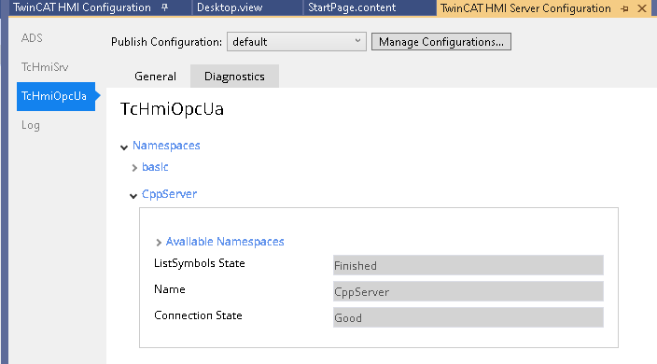Open the StartPage.content tab
This screenshot has height=364, width=657.
352,7
